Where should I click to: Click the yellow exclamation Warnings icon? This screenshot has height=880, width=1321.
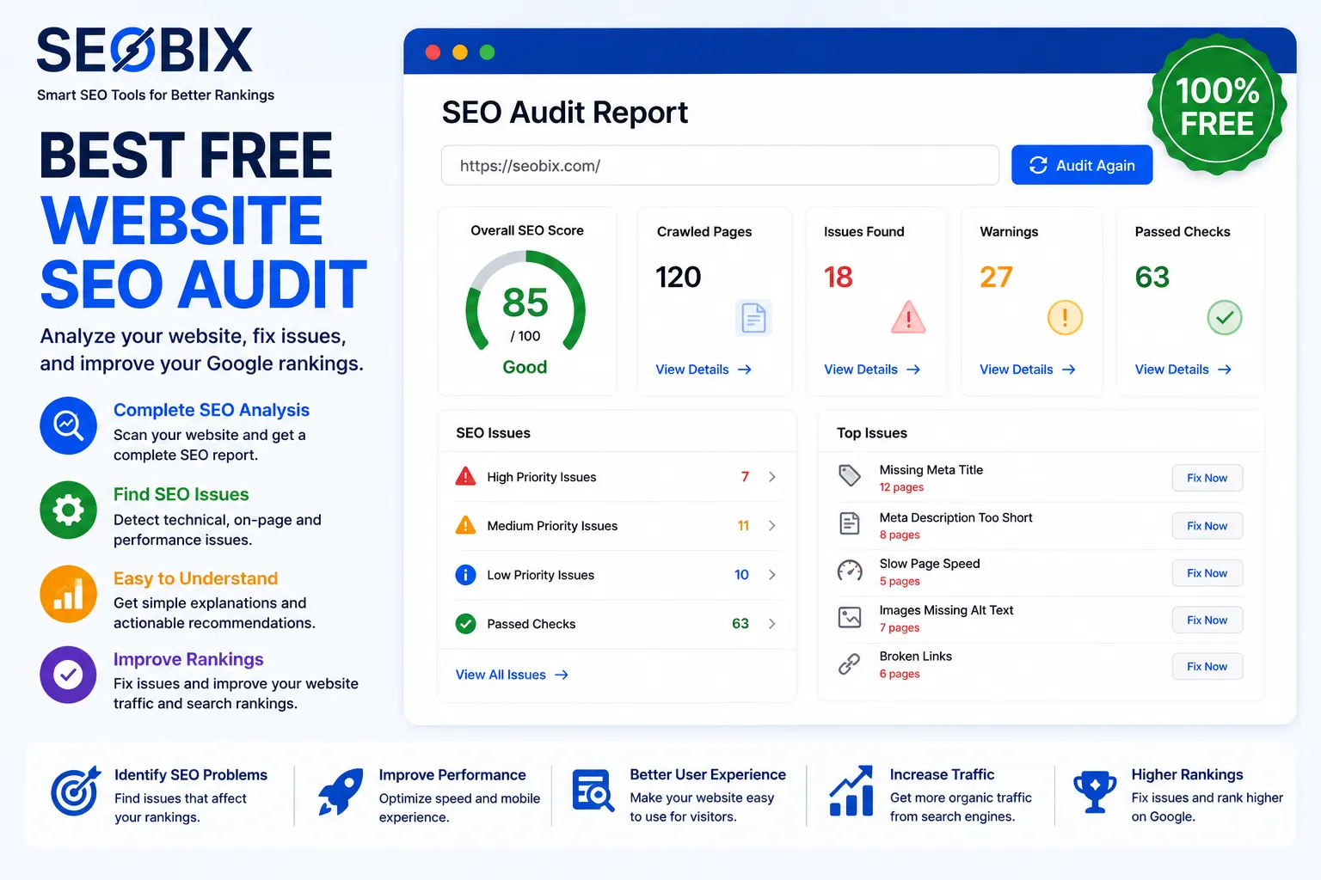[1065, 318]
